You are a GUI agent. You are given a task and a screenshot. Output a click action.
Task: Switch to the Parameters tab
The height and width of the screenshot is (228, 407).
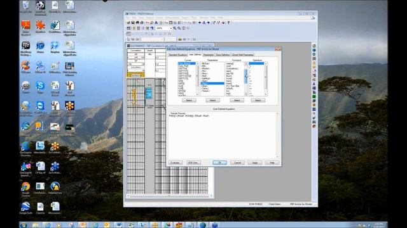209,55
